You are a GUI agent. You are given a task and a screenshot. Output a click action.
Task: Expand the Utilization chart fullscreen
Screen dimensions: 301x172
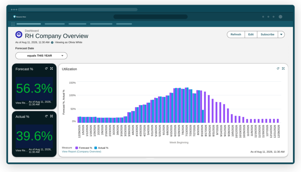click(x=283, y=68)
